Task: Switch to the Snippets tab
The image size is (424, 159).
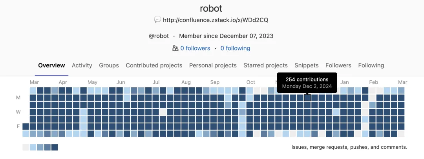Action: click(x=306, y=65)
